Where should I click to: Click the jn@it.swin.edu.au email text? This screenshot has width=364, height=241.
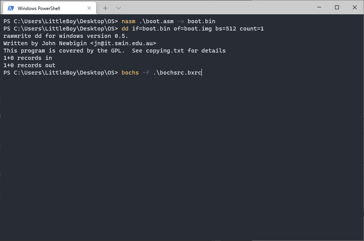coord(123,43)
